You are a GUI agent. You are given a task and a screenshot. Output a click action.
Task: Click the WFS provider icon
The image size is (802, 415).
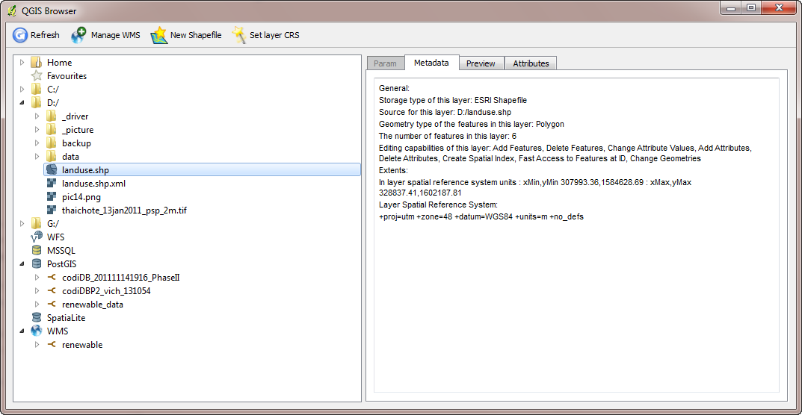pyautogui.click(x=37, y=237)
